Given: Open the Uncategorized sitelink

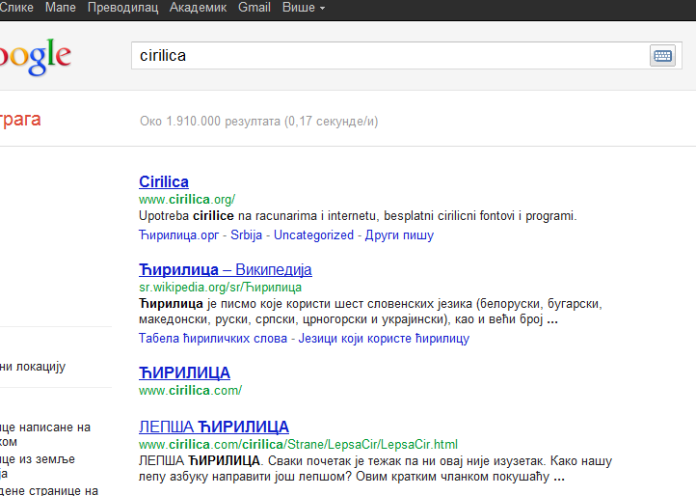Looking at the screenshot, I should pyautogui.click(x=313, y=234).
